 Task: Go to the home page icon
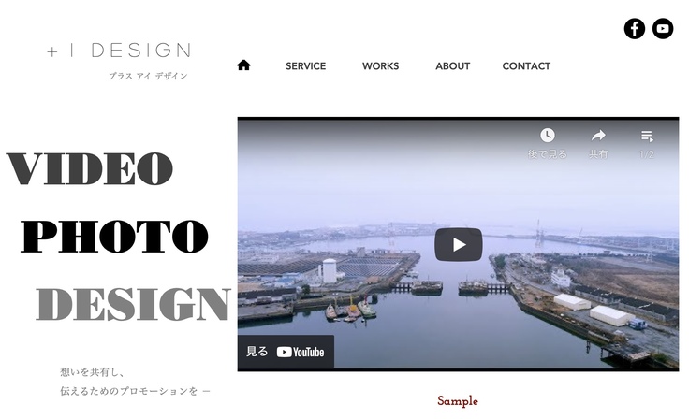point(243,65)
